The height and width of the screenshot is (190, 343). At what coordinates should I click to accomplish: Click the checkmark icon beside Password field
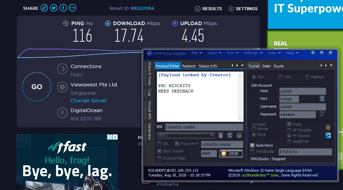coord(322,114)
